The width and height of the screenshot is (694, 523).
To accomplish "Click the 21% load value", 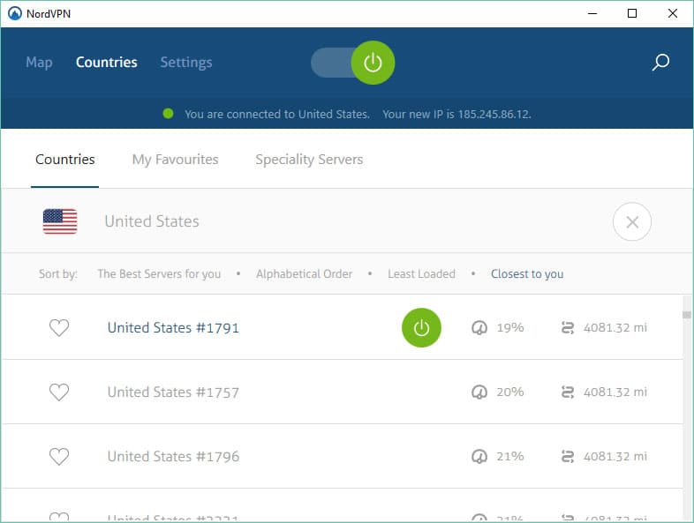I will coord(509,456).
